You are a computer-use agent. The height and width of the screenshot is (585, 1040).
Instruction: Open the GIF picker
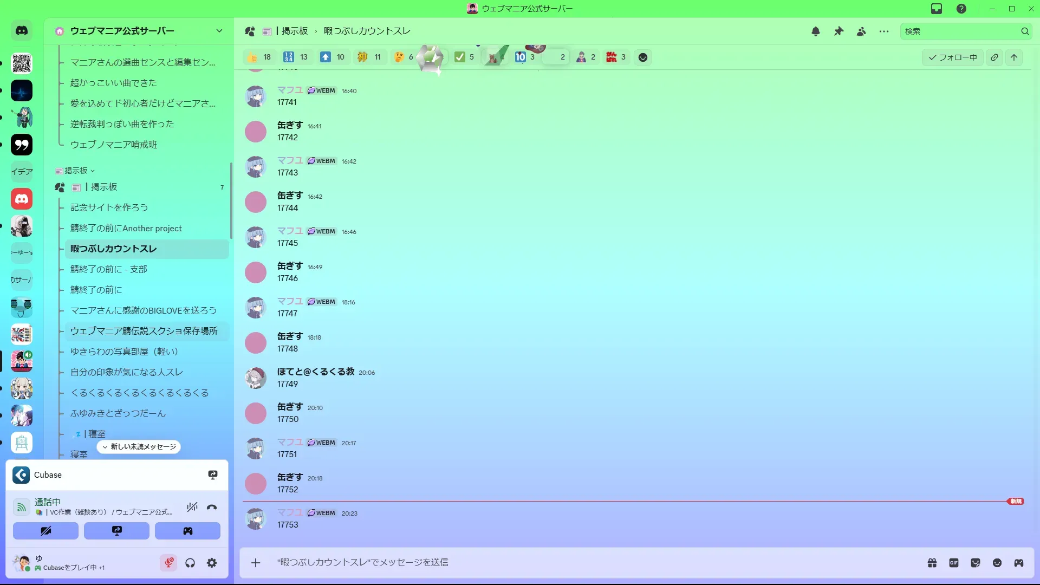click(954, 563)
